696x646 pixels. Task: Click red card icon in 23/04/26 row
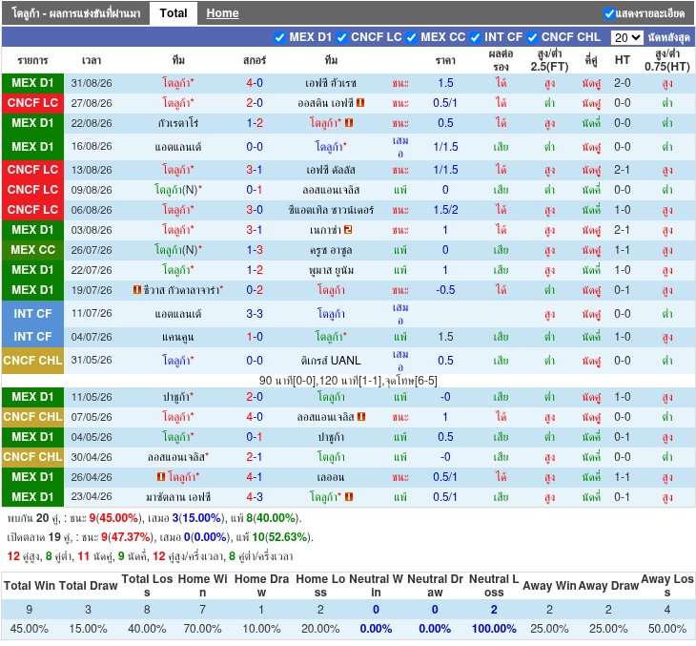[349, 497]
